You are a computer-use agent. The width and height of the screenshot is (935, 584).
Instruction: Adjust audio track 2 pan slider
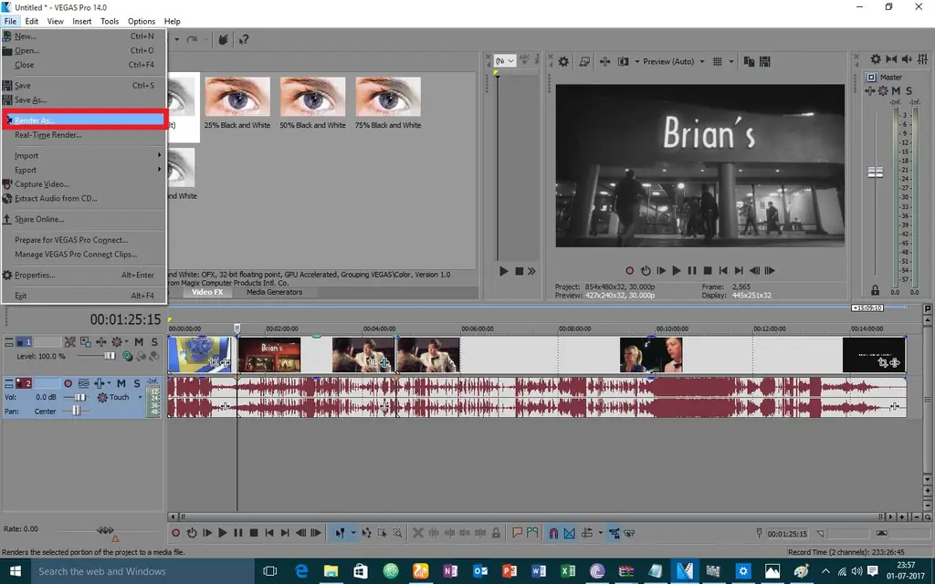point(76,411)
